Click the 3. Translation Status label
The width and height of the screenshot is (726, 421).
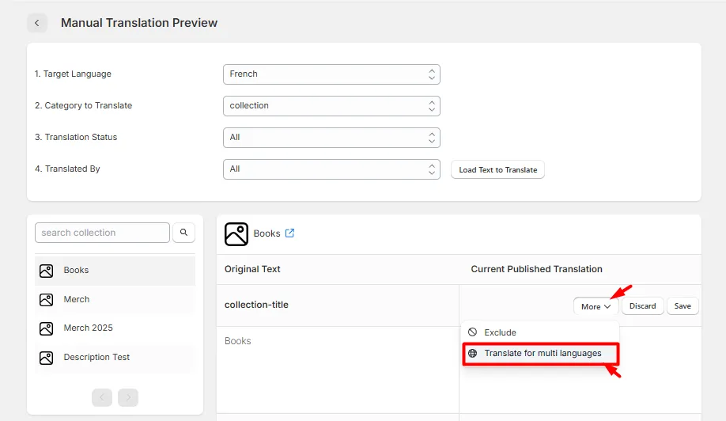[76, 137]
